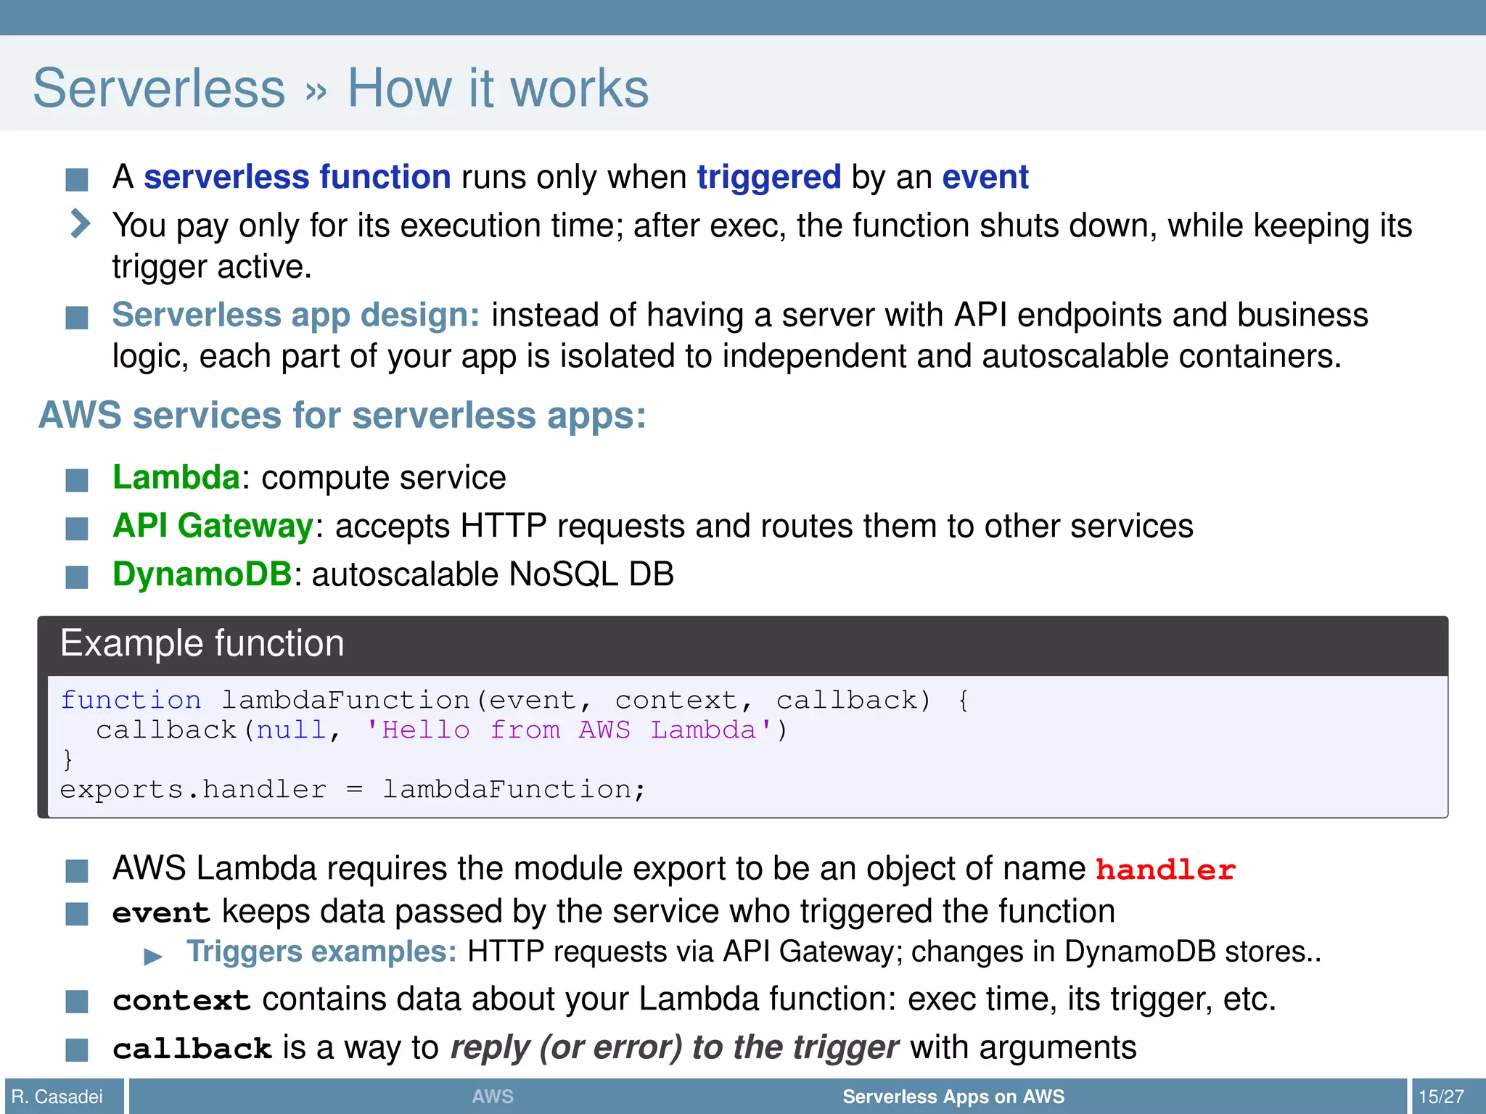Click the blue word 'triggered'
The image size is (1486, 1114).
pos(769,178)
